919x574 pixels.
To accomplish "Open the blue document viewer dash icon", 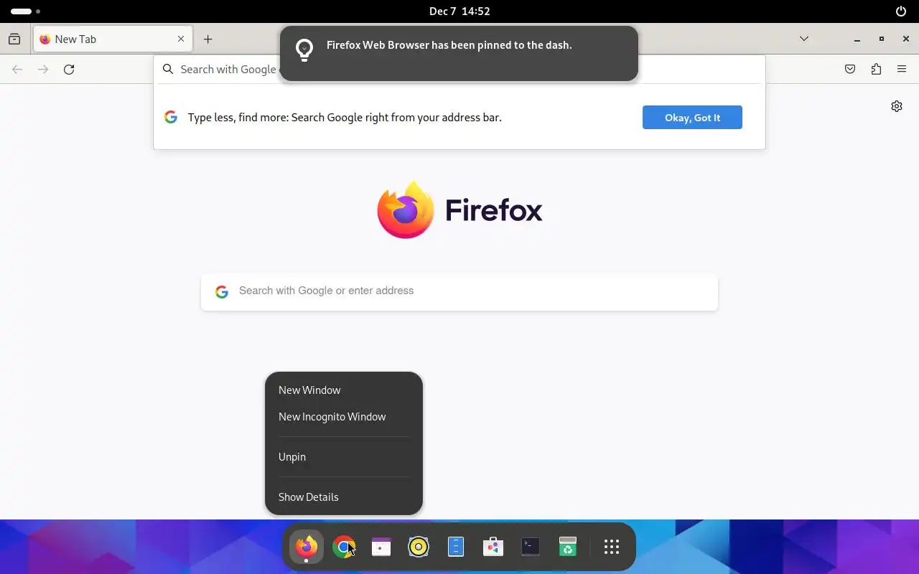I will coord(456,547).
